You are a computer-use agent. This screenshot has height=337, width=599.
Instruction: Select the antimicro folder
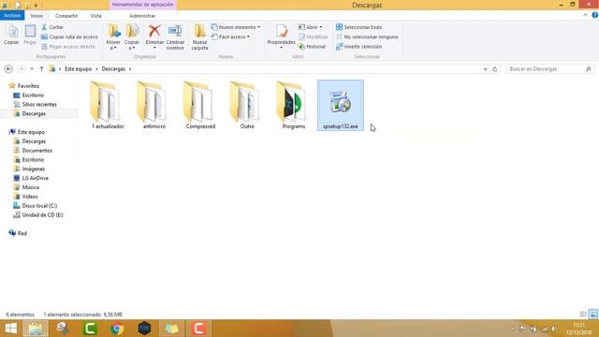(x=154, y=105)
